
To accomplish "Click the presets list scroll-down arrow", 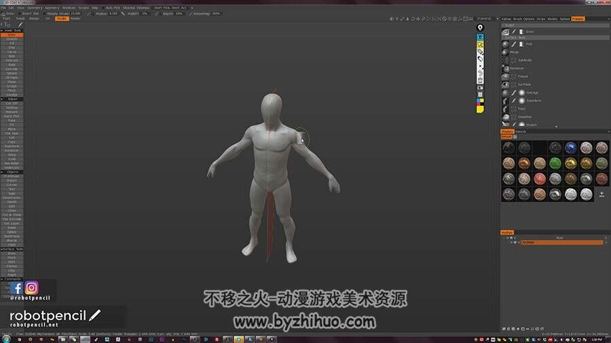I will tap(556, 126).
